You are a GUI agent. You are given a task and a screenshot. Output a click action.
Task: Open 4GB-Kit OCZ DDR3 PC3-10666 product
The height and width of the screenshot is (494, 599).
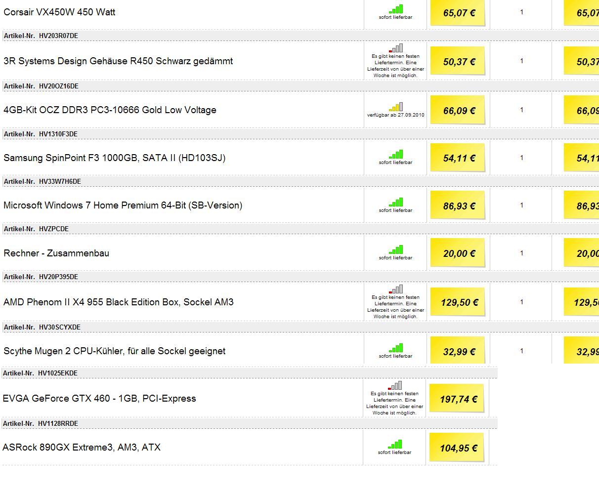coord(110,110)
